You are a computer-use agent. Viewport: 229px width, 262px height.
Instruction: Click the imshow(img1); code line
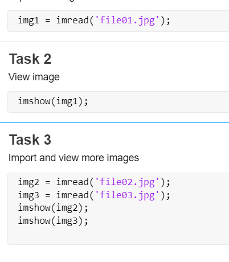[x=53, y=101]
